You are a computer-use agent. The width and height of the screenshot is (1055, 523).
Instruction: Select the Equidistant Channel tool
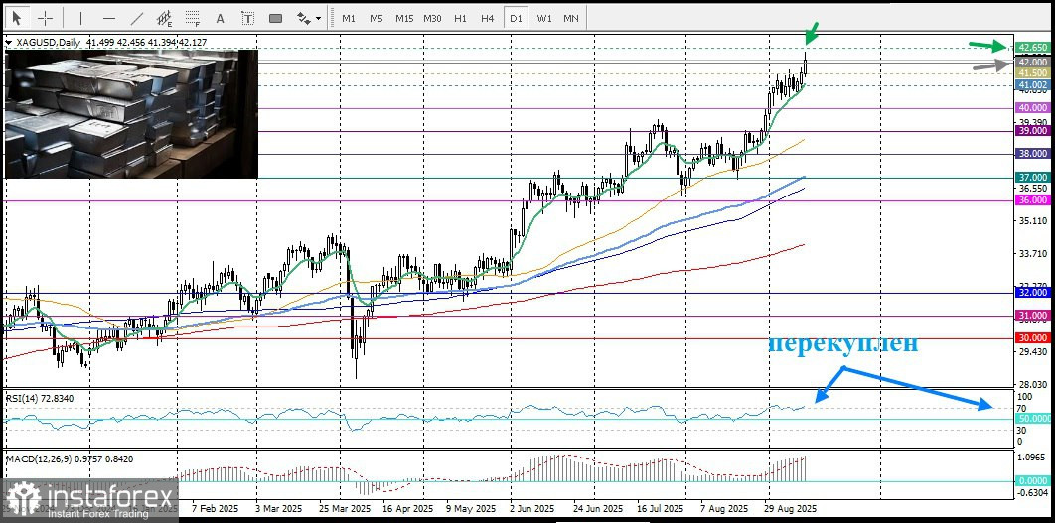click(x=164, y=18)
